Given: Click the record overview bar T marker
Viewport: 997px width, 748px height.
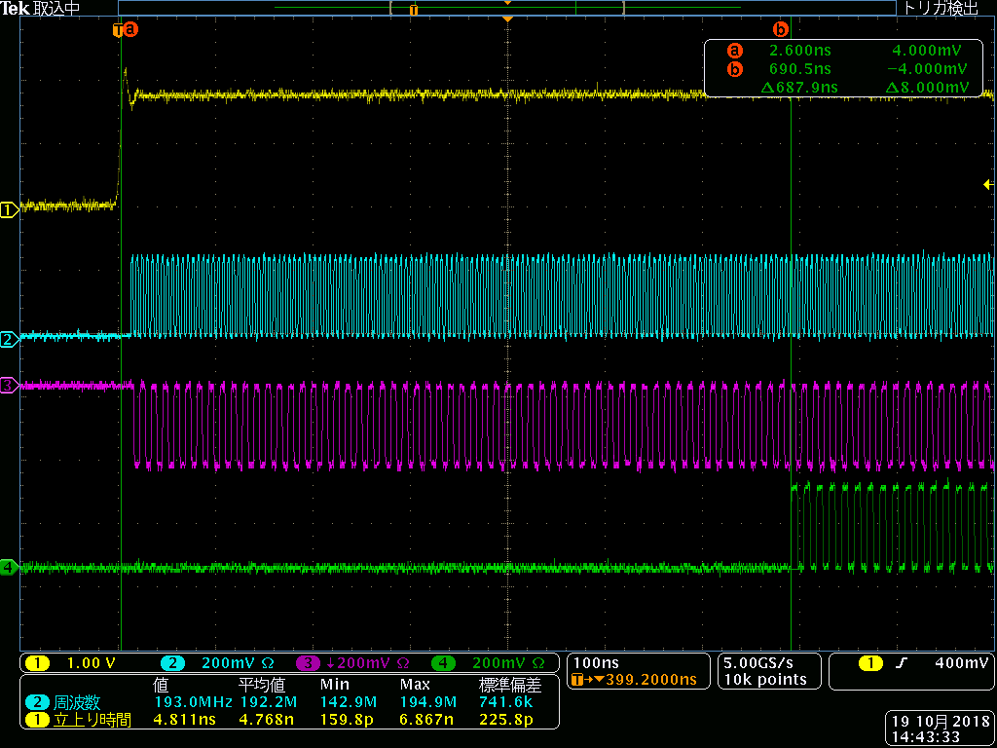Looking at the screenshot, I should [x=414, y=10].
